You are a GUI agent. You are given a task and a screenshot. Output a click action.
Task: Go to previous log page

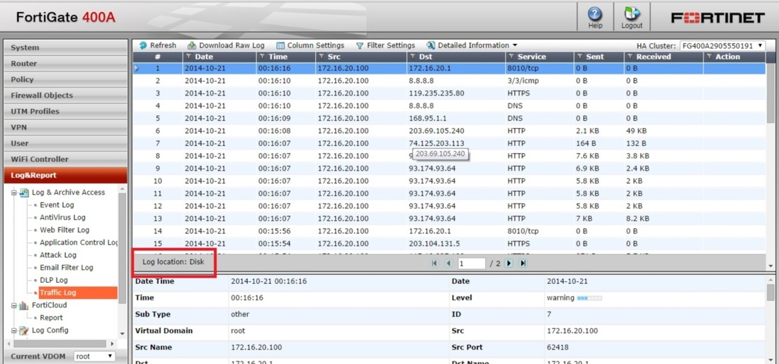tap(448, 263)
